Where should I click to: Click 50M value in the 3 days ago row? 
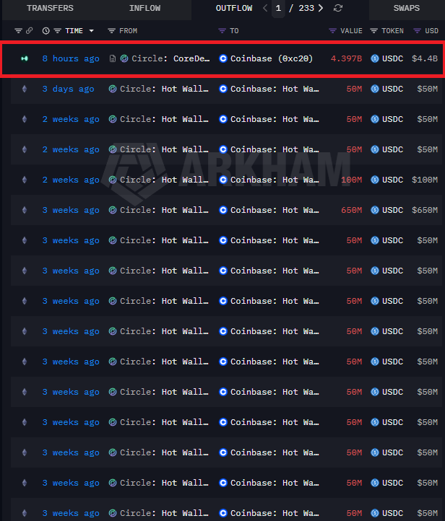354,89
